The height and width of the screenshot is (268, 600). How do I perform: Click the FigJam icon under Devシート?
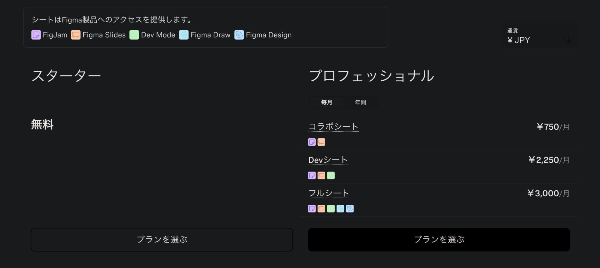coord(312,175)
